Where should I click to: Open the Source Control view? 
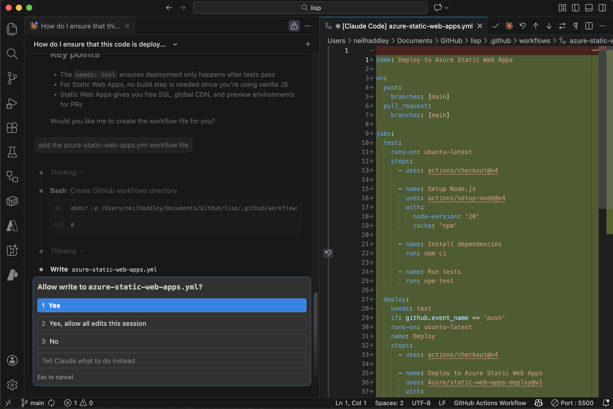[x=12, y=78]
